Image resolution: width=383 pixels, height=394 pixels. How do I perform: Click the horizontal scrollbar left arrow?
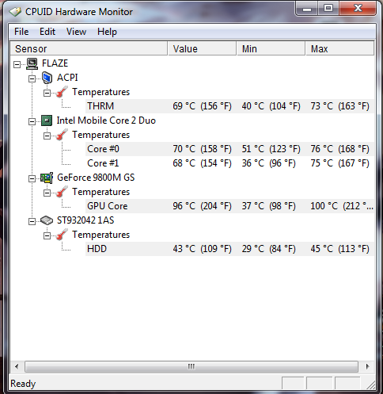coord(17,366)
